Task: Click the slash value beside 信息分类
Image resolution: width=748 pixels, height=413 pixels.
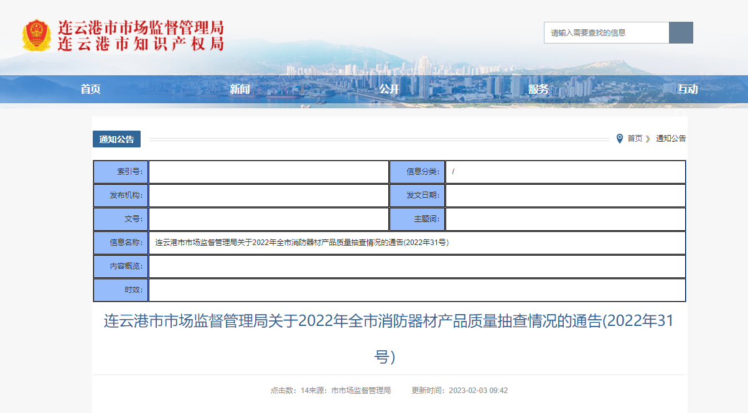Action: coord(454,172)
